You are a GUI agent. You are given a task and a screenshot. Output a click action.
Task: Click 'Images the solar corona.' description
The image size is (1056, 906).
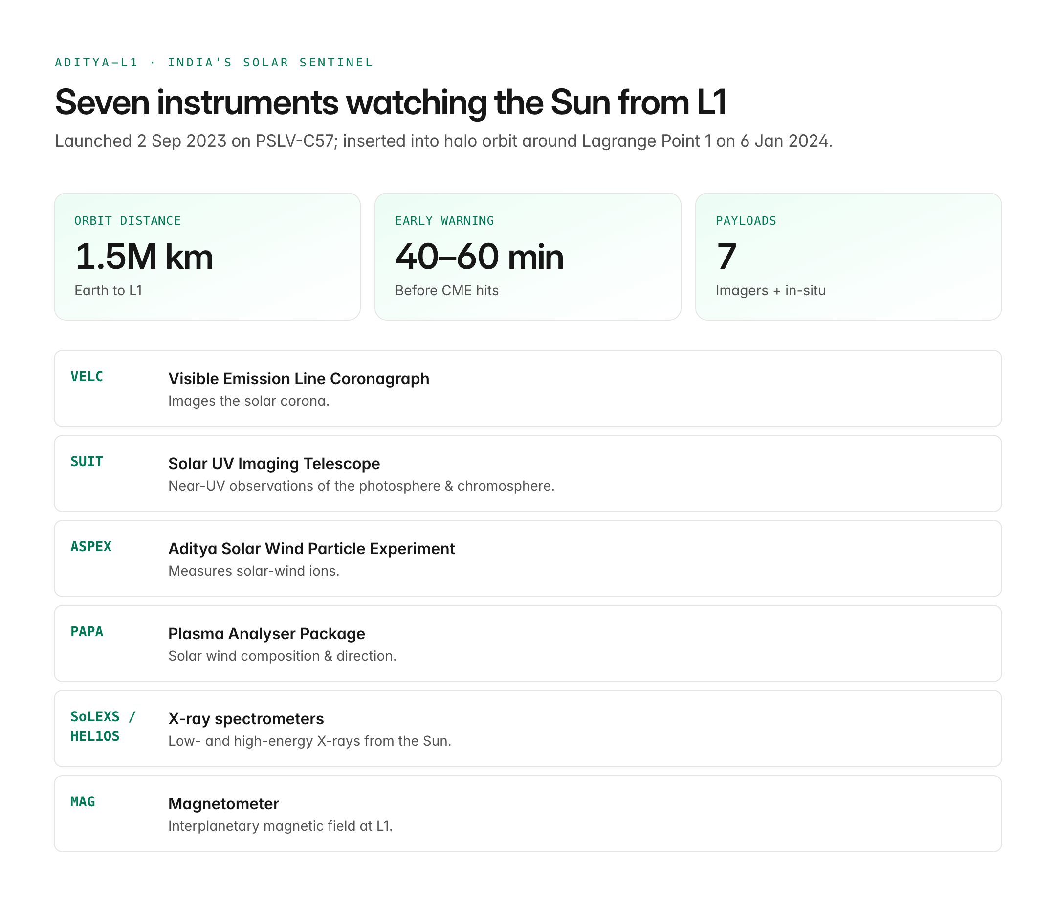(x=249, y=401)
